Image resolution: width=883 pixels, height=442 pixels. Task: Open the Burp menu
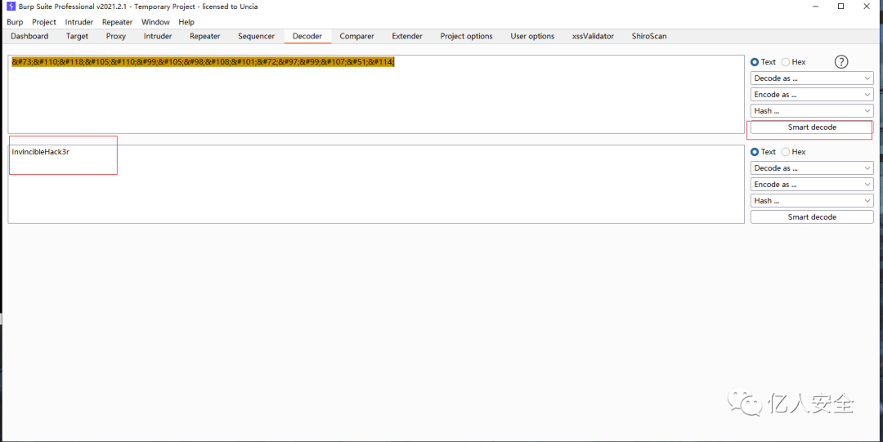tap(15, 22)
